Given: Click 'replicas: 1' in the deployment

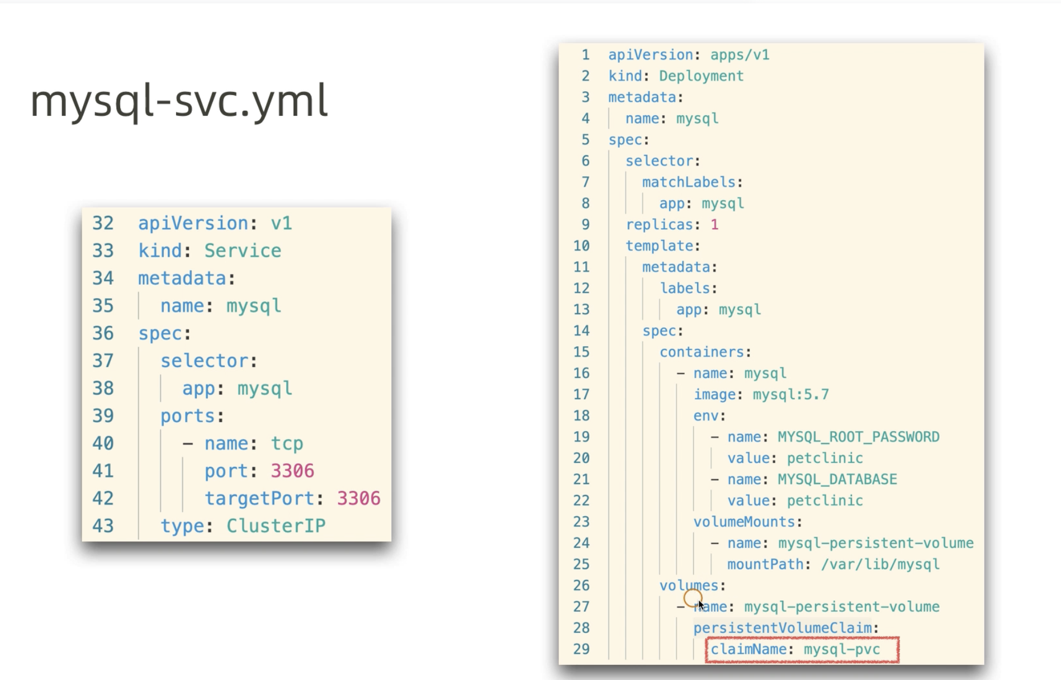Looking at the screenshot, I should click(672, 225).
